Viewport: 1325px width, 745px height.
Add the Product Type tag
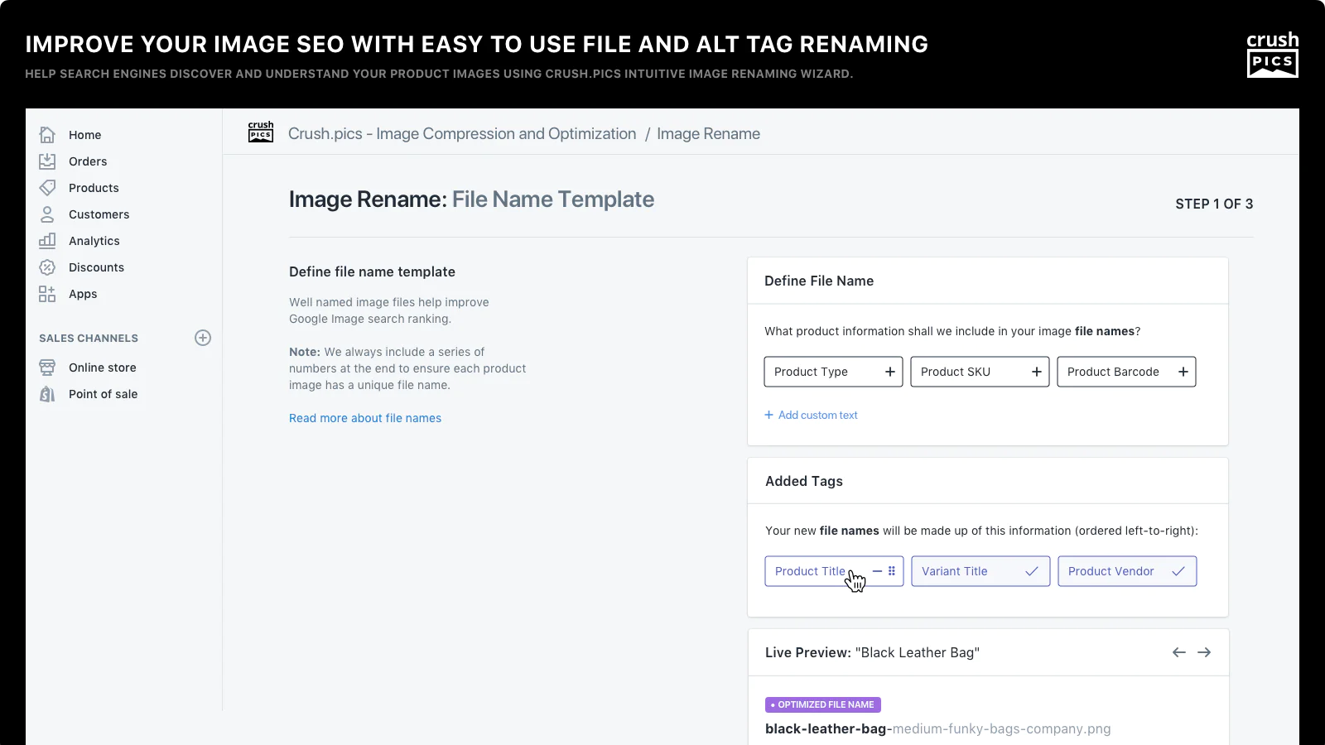pyautogui.click(x=890, y=372)
